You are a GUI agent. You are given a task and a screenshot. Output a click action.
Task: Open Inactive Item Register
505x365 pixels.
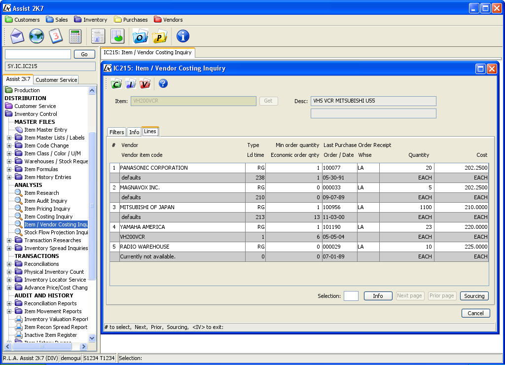[x=51, y=335]
